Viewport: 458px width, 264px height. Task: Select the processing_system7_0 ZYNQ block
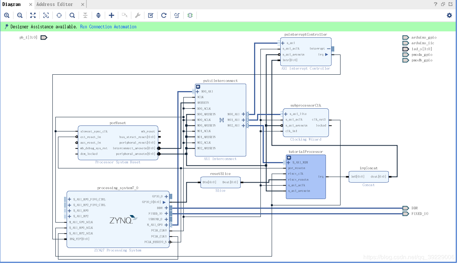118,219
